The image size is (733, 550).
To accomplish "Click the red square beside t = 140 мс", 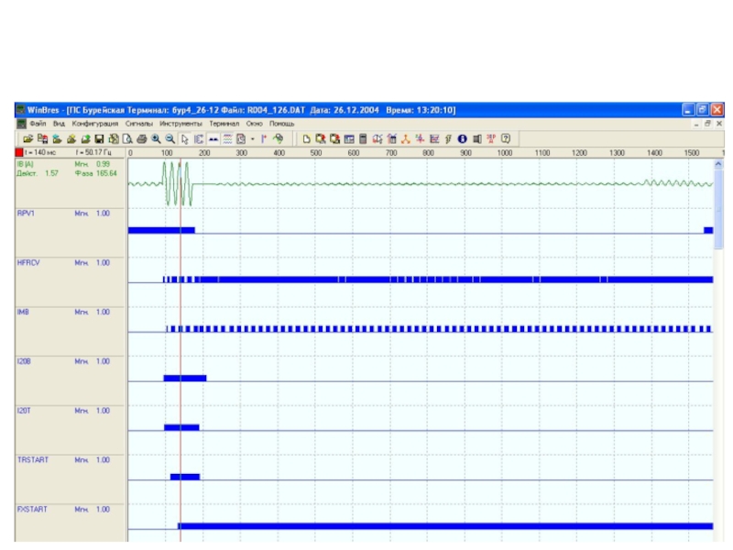I will click(x=18, y=152).
